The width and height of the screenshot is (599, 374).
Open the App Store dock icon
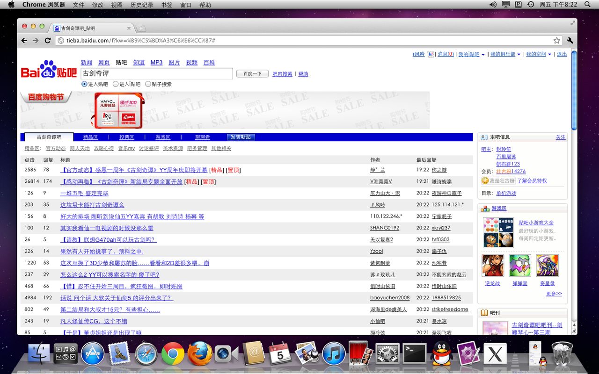coord(92,353)
